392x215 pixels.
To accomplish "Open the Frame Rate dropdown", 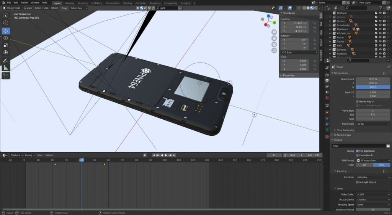I will coord(373,124).
